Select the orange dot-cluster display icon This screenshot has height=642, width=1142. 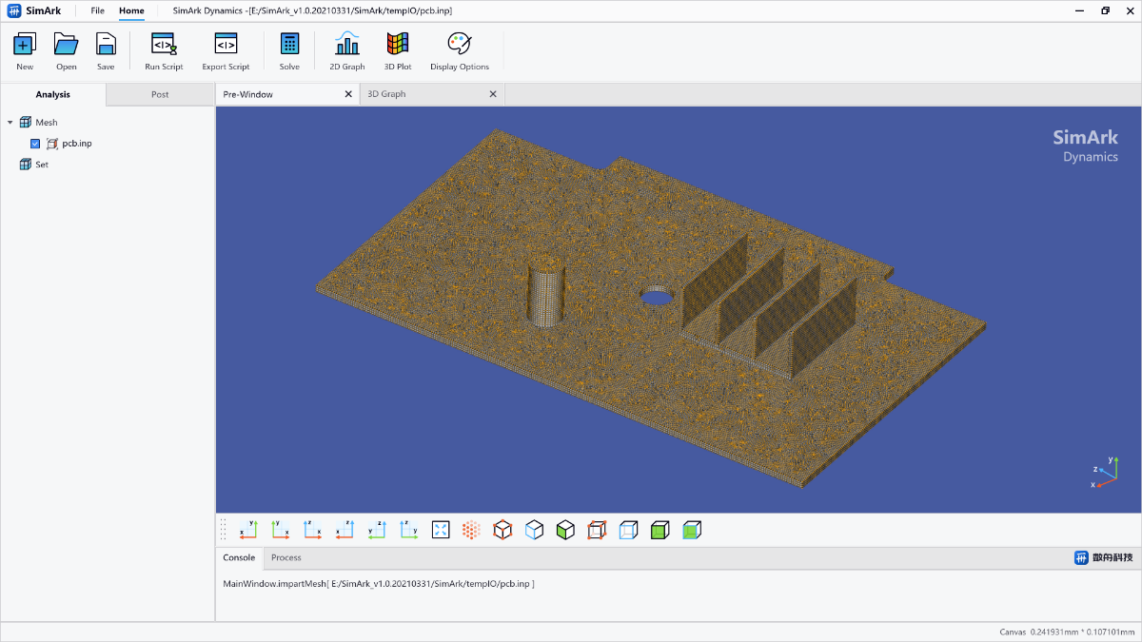471,530
